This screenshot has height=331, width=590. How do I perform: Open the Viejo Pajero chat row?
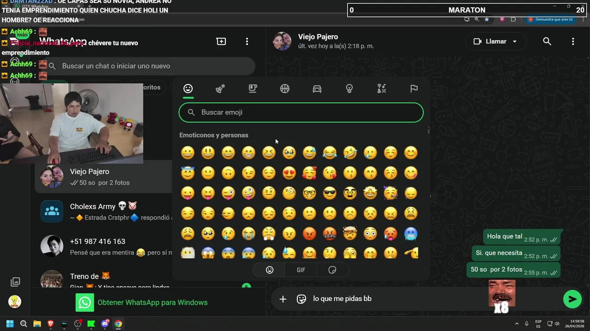(x=104, y=177)
